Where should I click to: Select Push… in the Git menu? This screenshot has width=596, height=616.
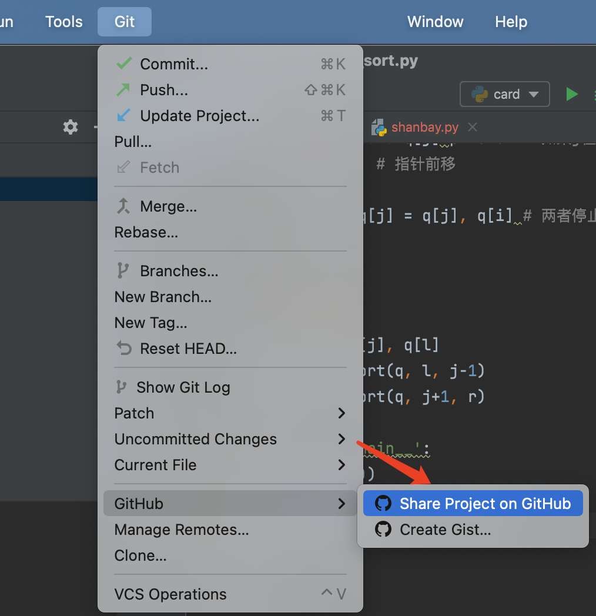(x=163, y=90)
